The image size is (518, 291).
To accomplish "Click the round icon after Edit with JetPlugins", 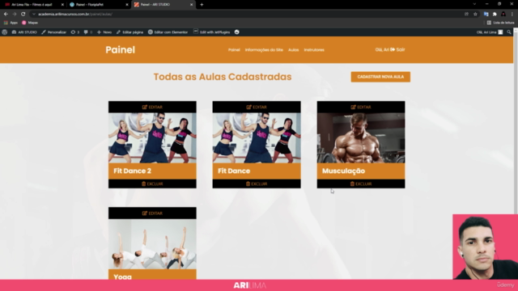I will click(x=237, y=32).
